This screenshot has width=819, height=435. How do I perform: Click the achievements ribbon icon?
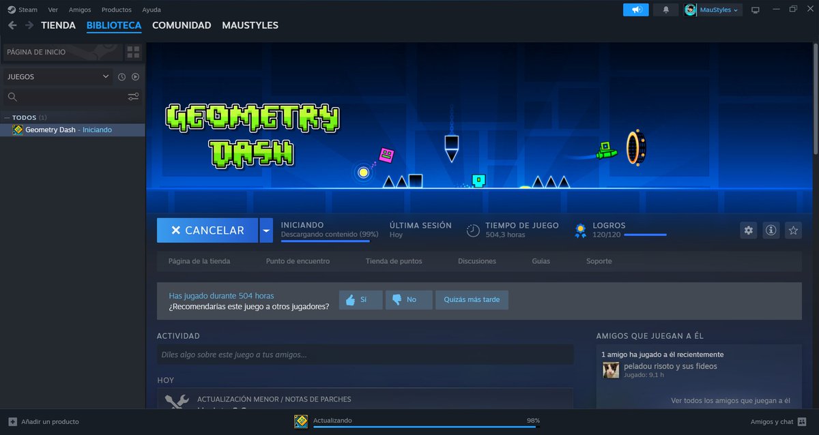(581, 230)
